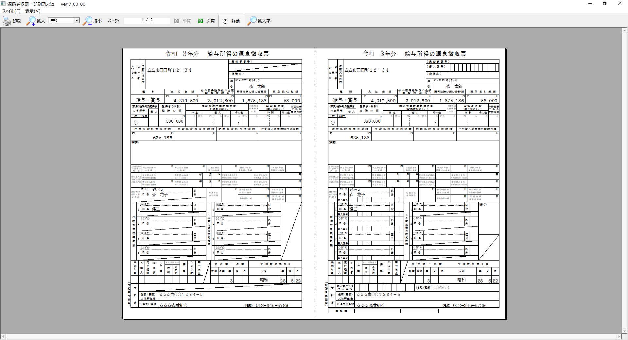Click the horizontal scrollbar left arrow
The height and width of the screenshot is (340, 628).
click(x=3, y=337)
